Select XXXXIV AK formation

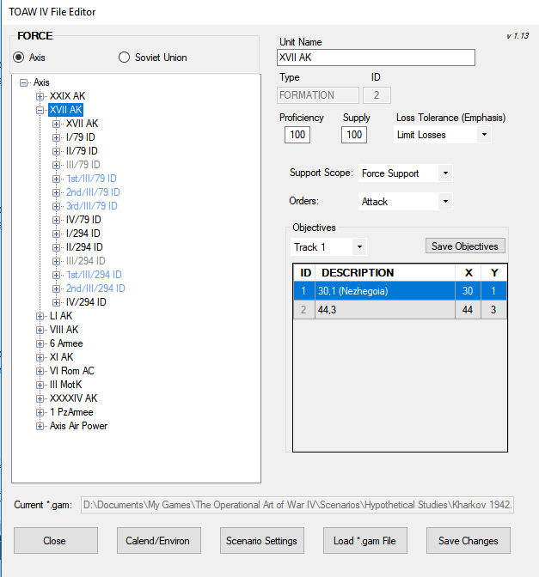pos(73,398)
